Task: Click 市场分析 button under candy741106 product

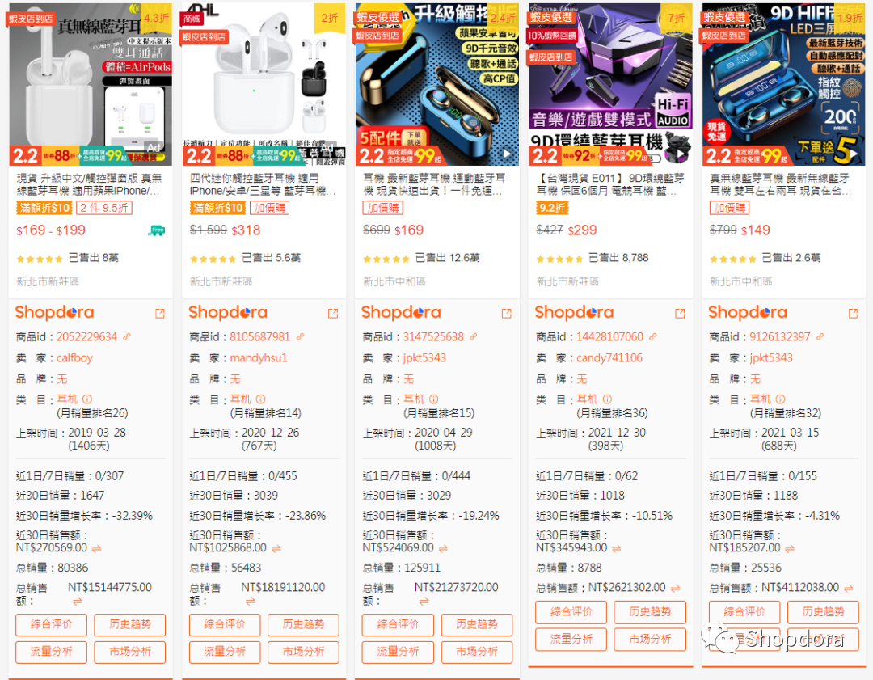Action: pos(650,640)
